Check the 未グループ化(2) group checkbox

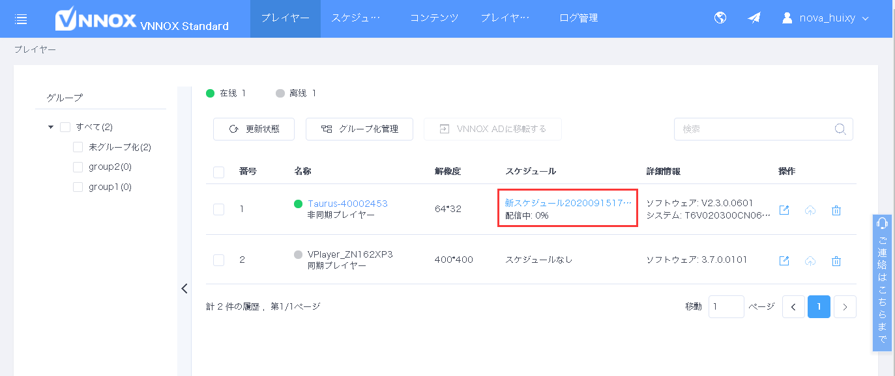tap(78, 147)
